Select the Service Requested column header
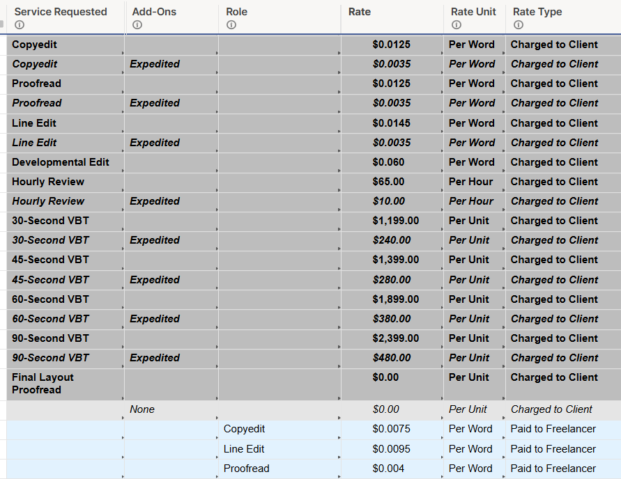Image resolution: width=621 pixels, height=479 pixels. coord(66,17)
